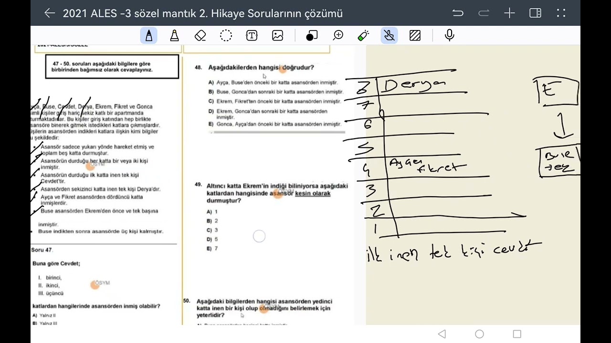Select the green laser pointer tool

pyautogui.click(x=363, y=35)
